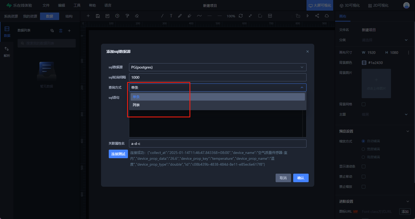This screenshot has width=415, height=219.
Task: Select the 高度铺满 radio button
Action: [x=363, y=157]
